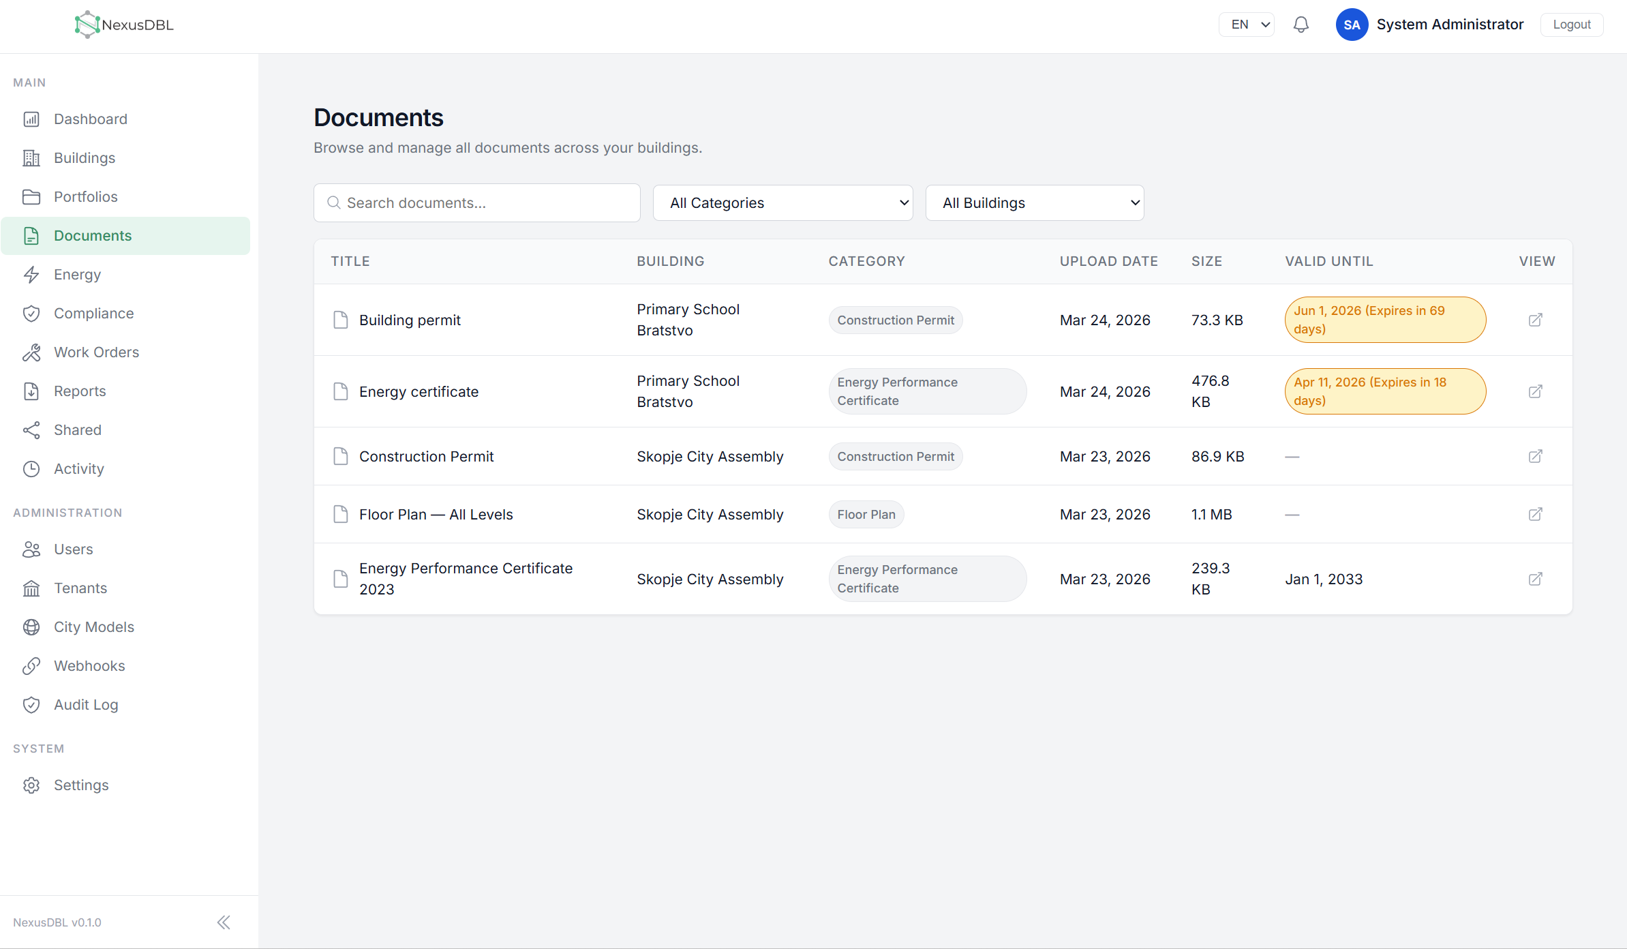The image size is (1627, 949).
Task: Click the Compliance shield icon
Action: tap(31, 314)
